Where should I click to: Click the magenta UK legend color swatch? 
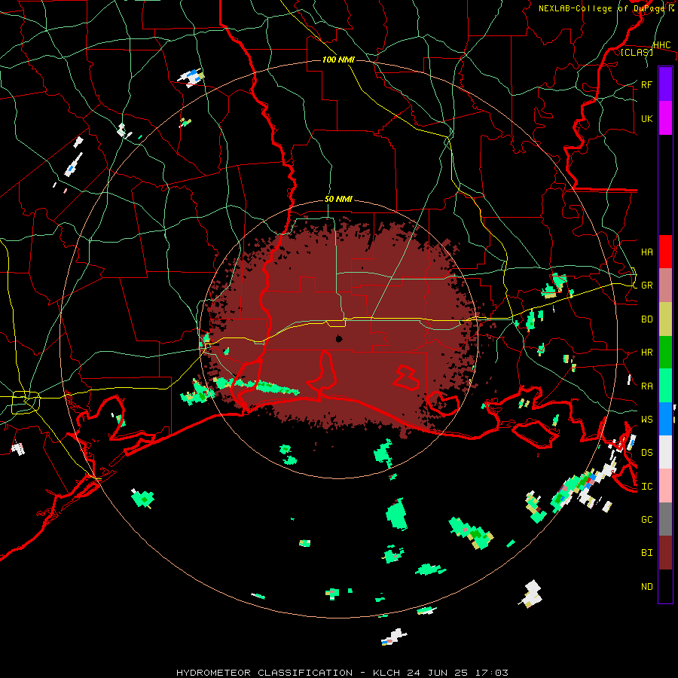[x=665, y=118]
